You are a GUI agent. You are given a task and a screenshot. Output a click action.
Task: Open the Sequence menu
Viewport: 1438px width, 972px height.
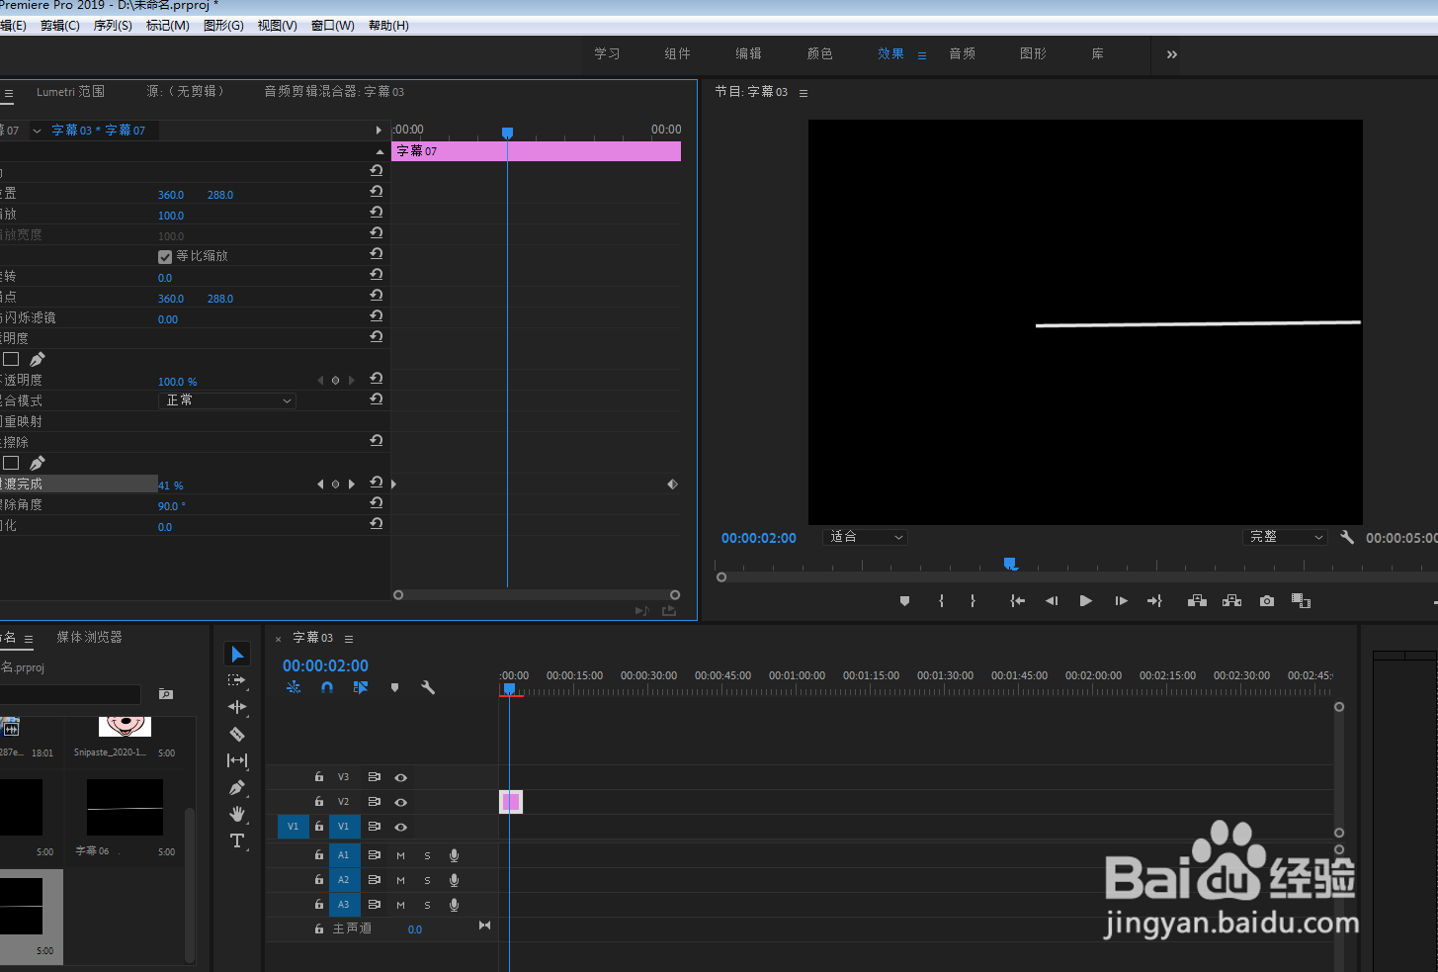[113, 26]
